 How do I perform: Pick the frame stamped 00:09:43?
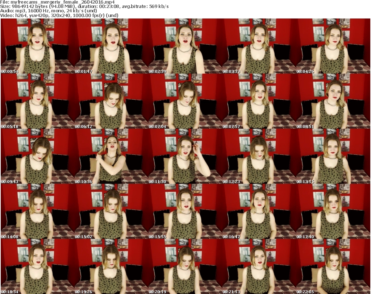pyautogui.click(x=38, y=157)
